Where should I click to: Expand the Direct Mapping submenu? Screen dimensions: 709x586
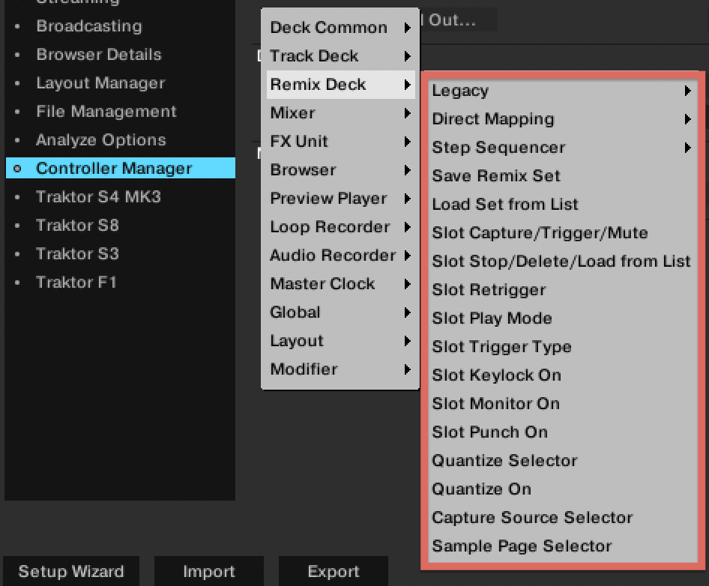click(493, 119)
